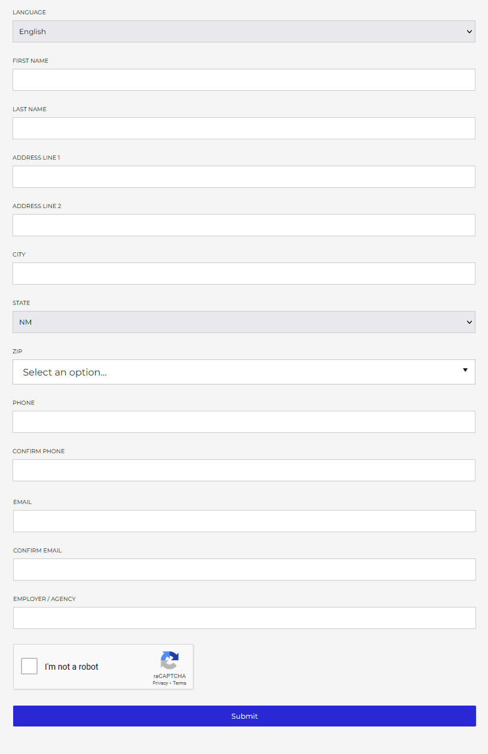The image size is (488, 754).
Task: Open the reCAPTCHA Privacy link
Action: pyautogui.click(x=160, y=683)
